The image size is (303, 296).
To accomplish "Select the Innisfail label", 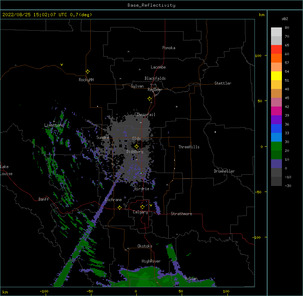I will (146, 115).
